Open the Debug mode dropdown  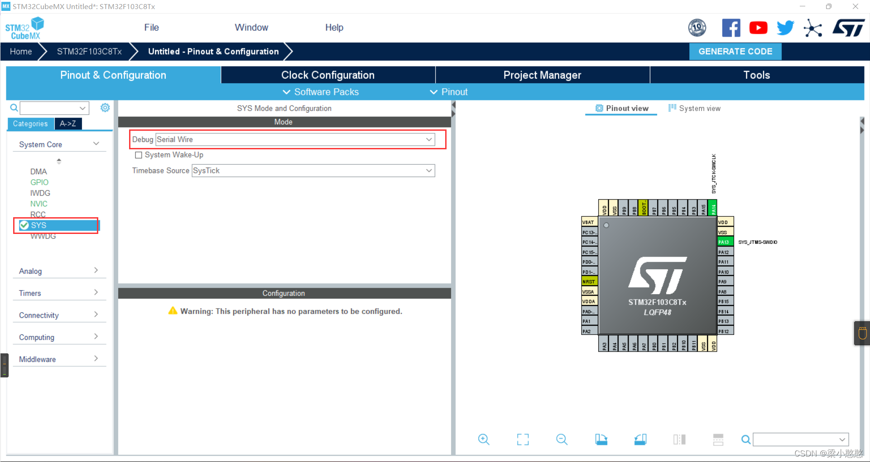295,139
